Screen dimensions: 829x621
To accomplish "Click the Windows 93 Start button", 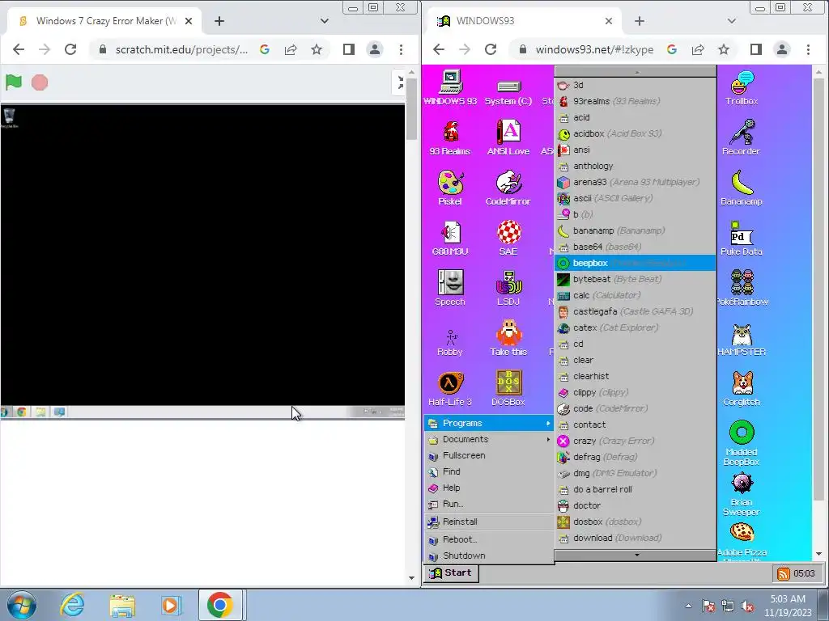I will point(450,573).
